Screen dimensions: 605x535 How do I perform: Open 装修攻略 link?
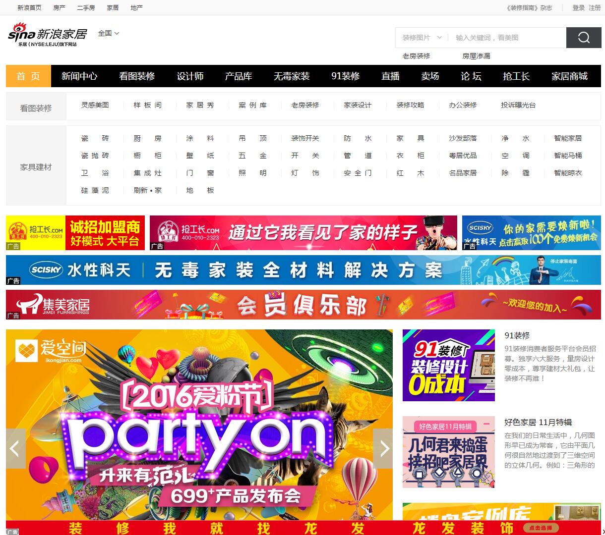point(410,105)
